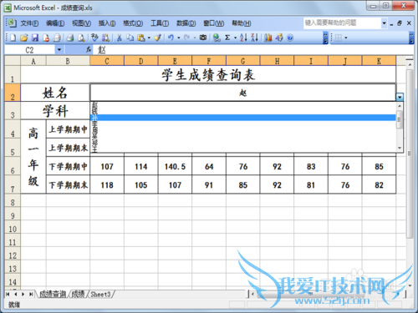Click the validation dropdown arrow on cell C2
The width and height of the screenshot is (418, 313).
tap(400, 97)
